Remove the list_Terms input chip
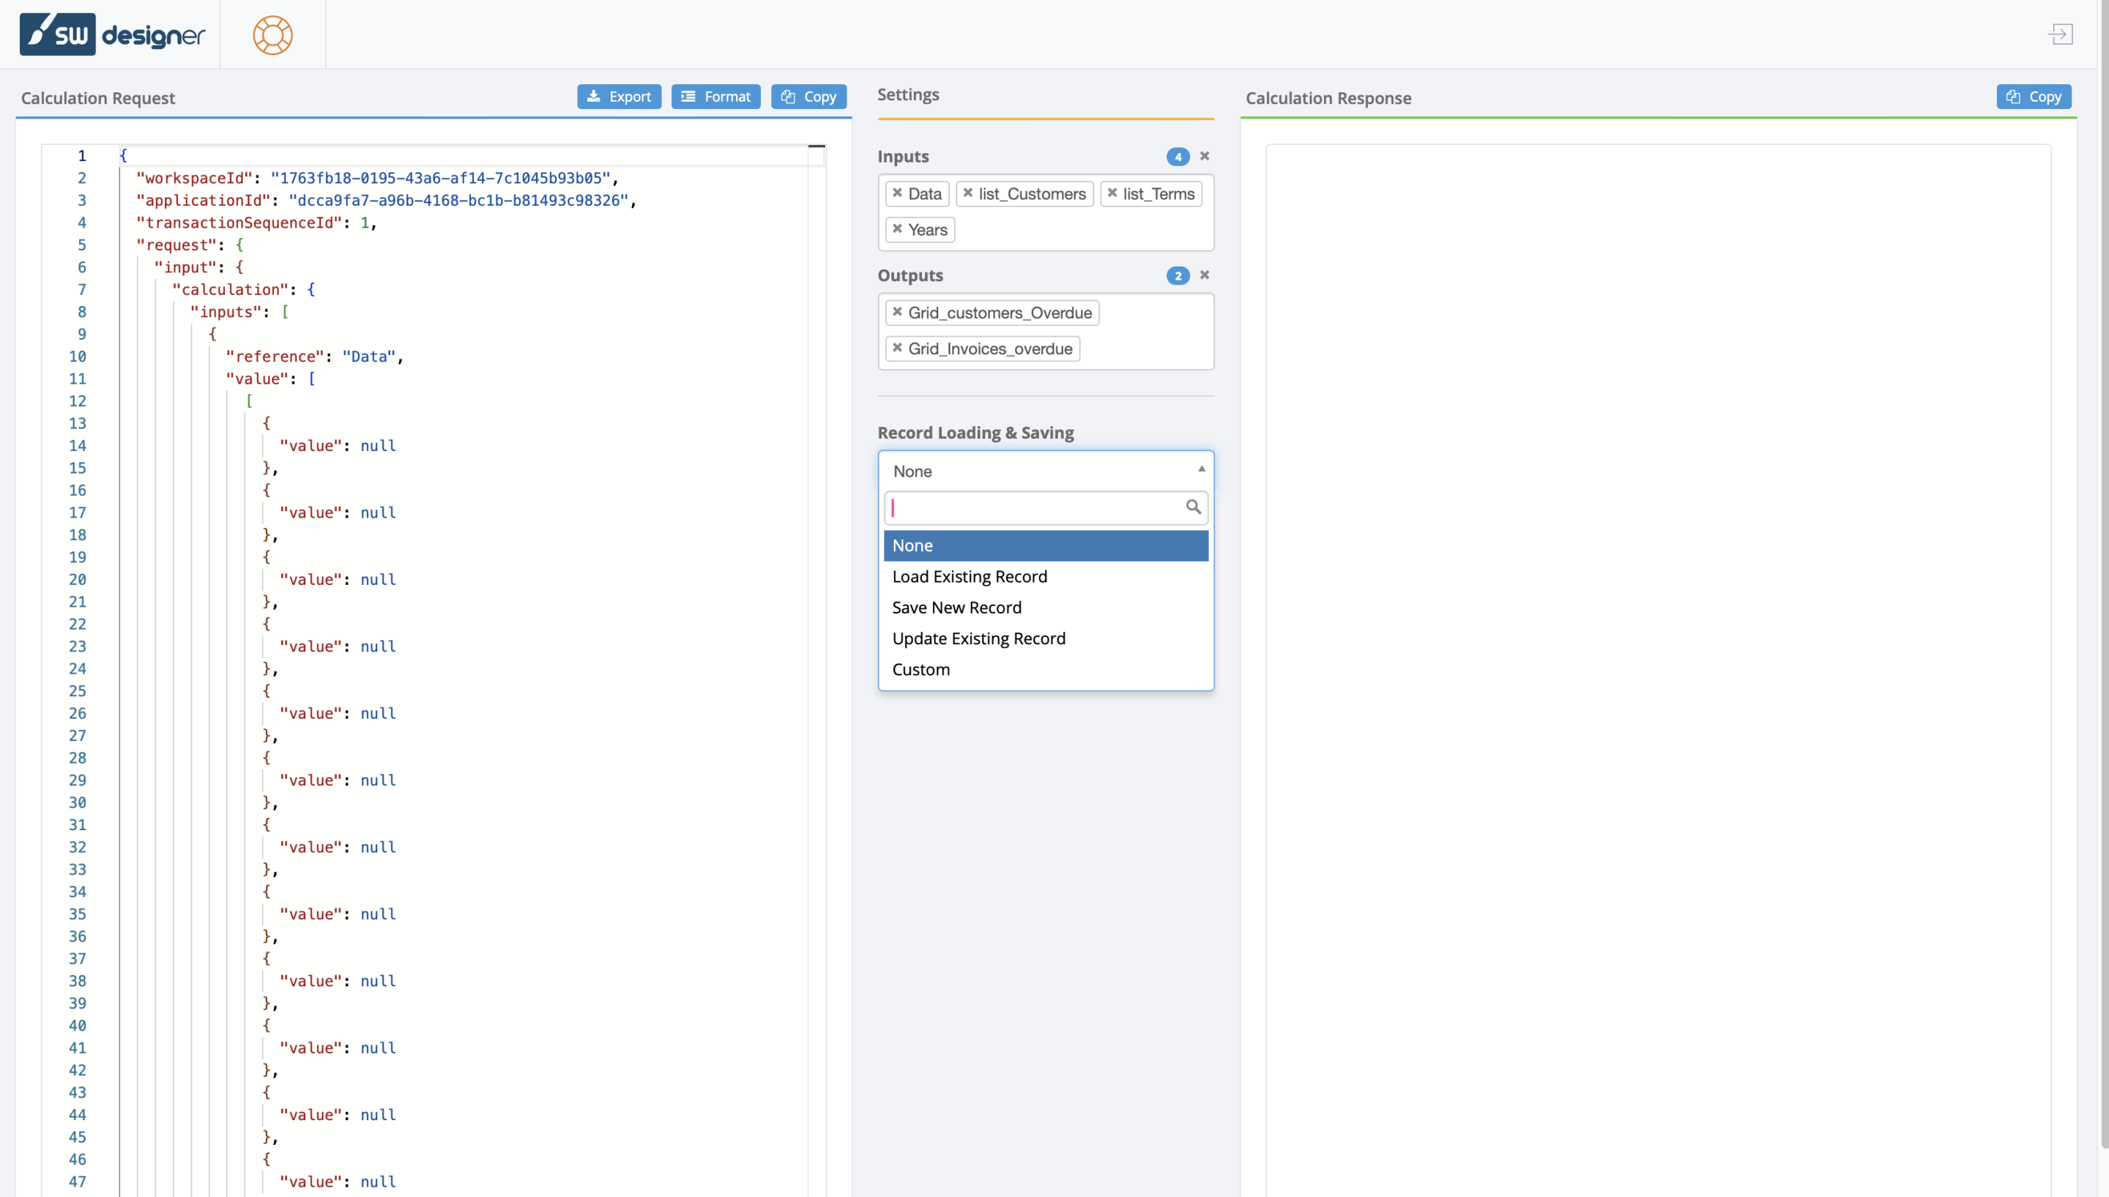 click(1112, 193)
